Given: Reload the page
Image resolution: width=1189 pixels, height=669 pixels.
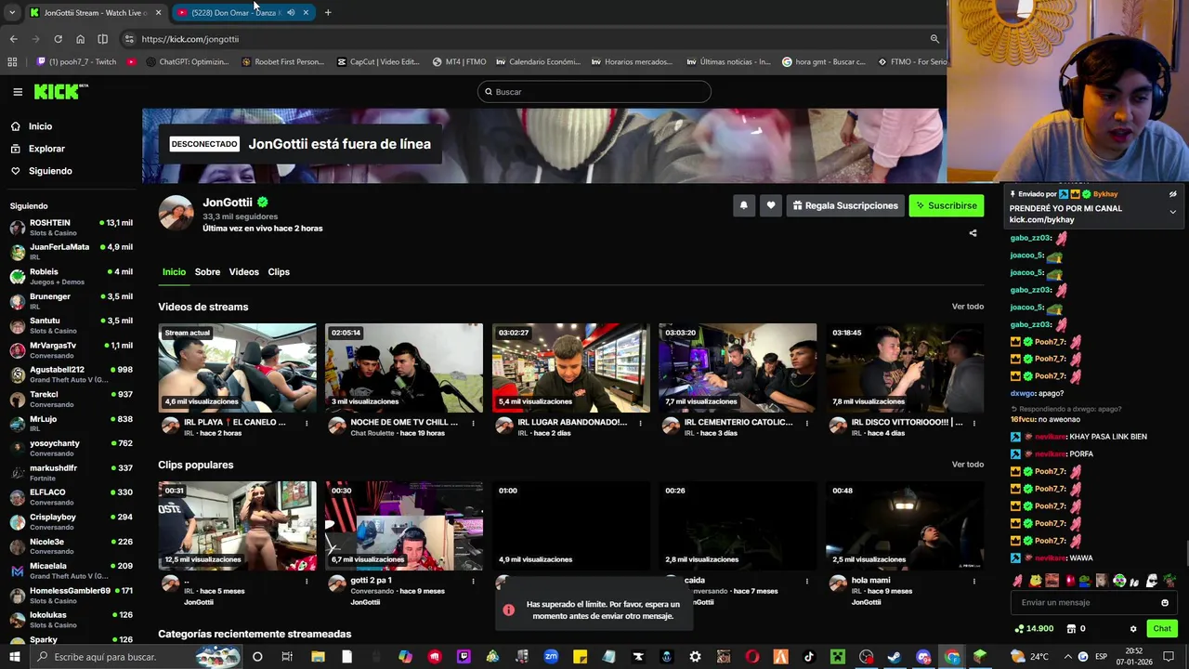Looking at the screenshot, I should pos(58,39).
